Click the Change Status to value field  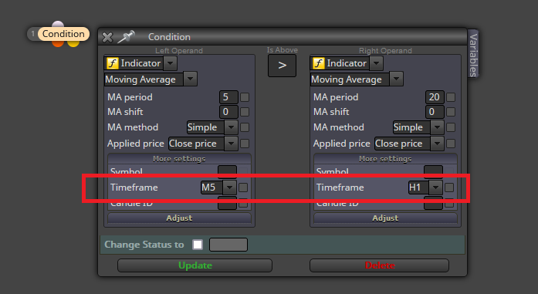tap(228, 245)
